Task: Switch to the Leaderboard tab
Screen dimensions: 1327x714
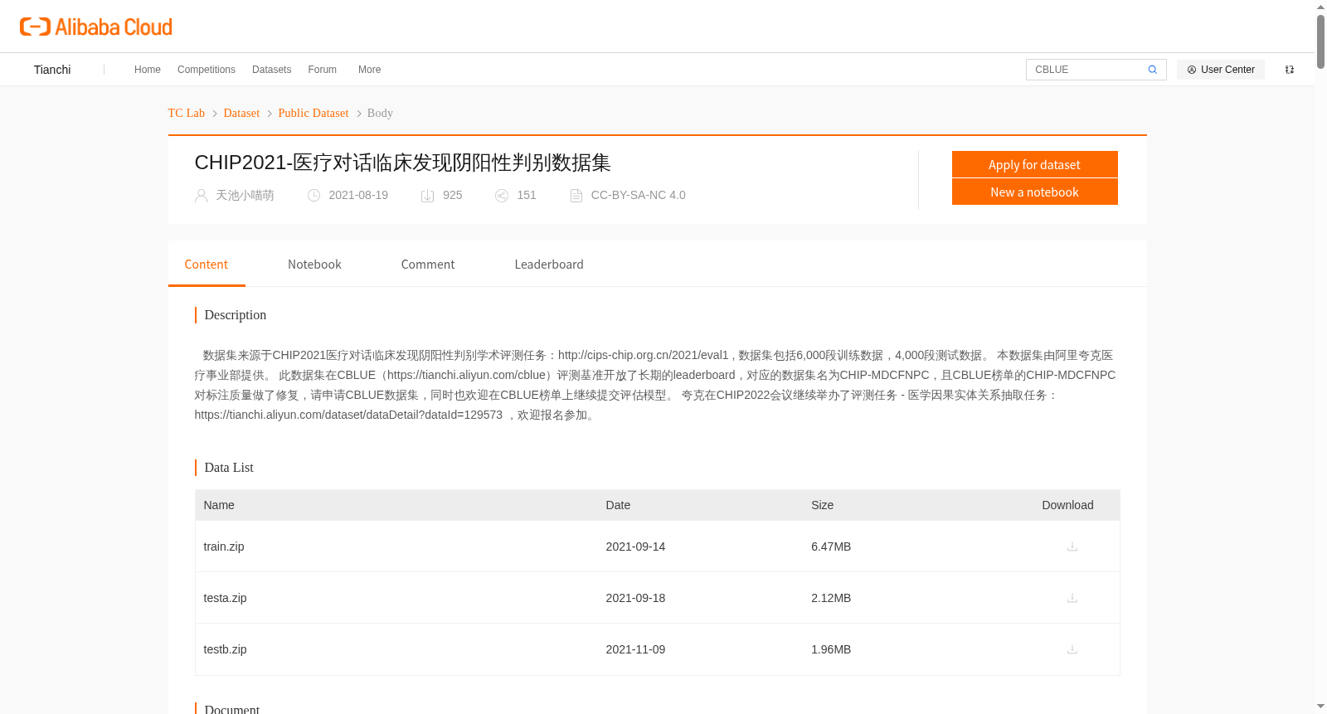Action: (549, 265)
